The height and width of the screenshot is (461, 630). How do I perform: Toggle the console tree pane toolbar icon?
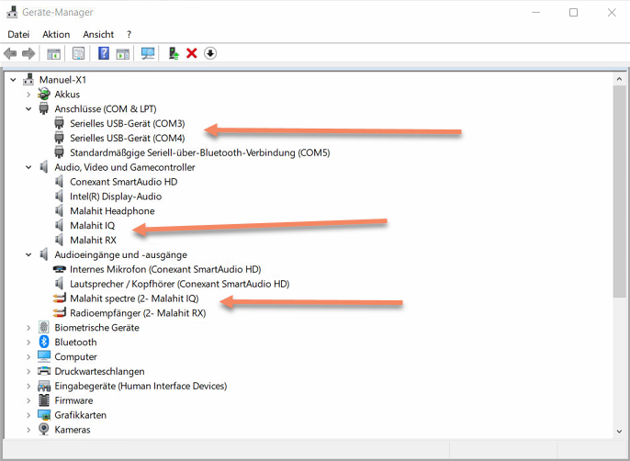pyautogui.click(x=53, y=53)
